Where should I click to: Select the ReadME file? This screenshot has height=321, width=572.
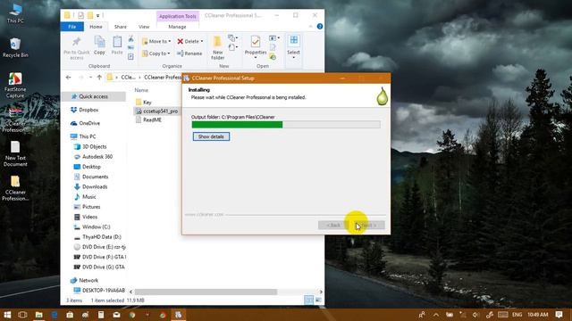pyautogui.click(x=152, y=119)
